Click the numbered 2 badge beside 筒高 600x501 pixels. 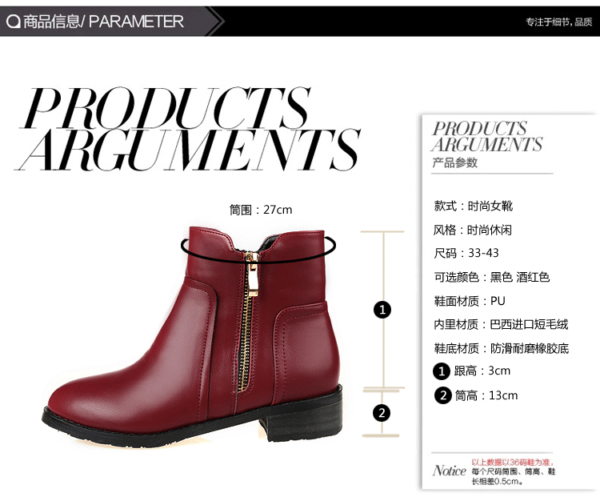click(443, 395)
